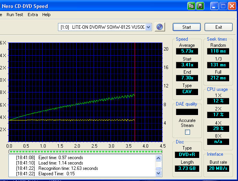The height and width of the screenshot is (181, 238).
Task: Click the disc length value 3.73 GB
Action: [x=187, y=168]
